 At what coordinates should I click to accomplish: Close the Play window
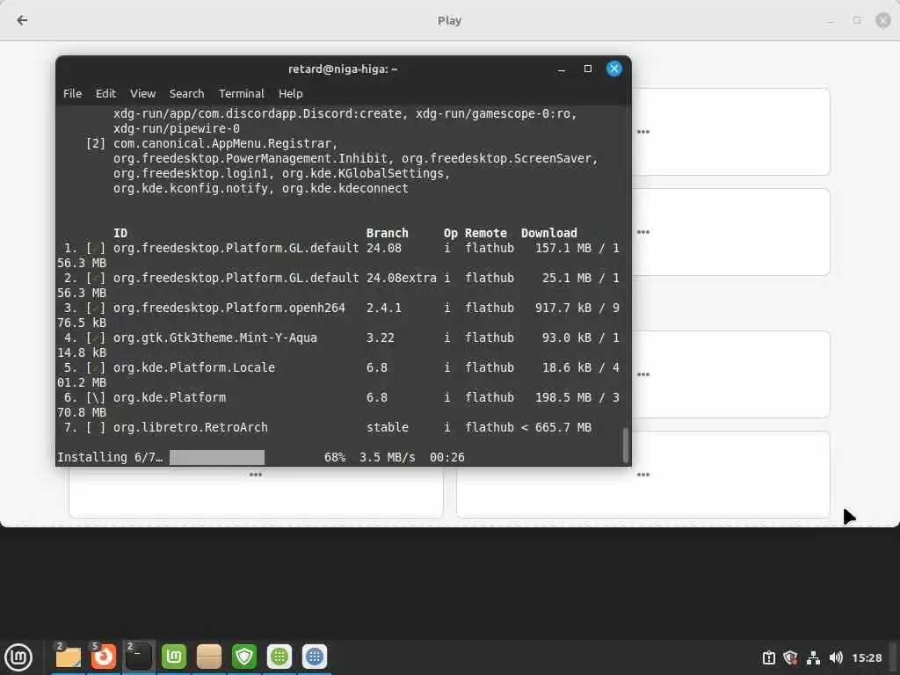coord(882,21)
